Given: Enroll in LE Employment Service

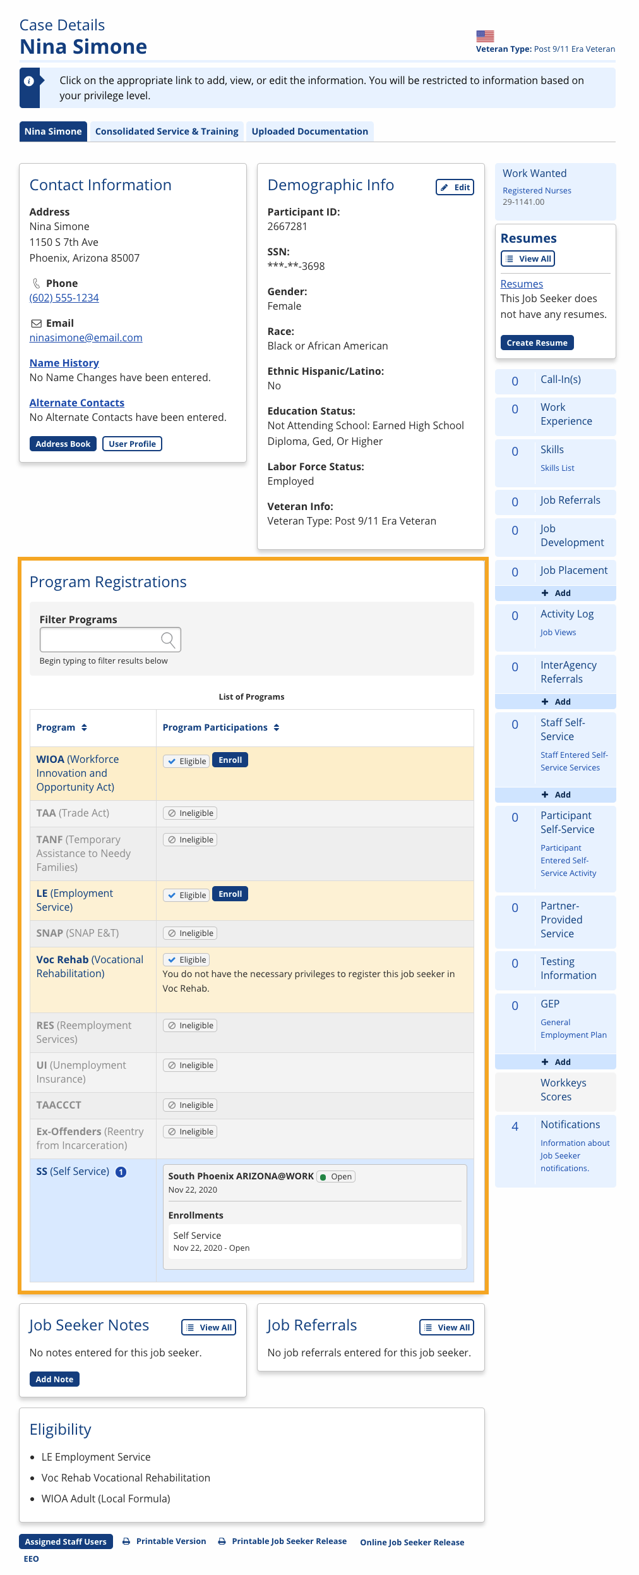Looking at the screenshot, I should [x=230, y=894].
